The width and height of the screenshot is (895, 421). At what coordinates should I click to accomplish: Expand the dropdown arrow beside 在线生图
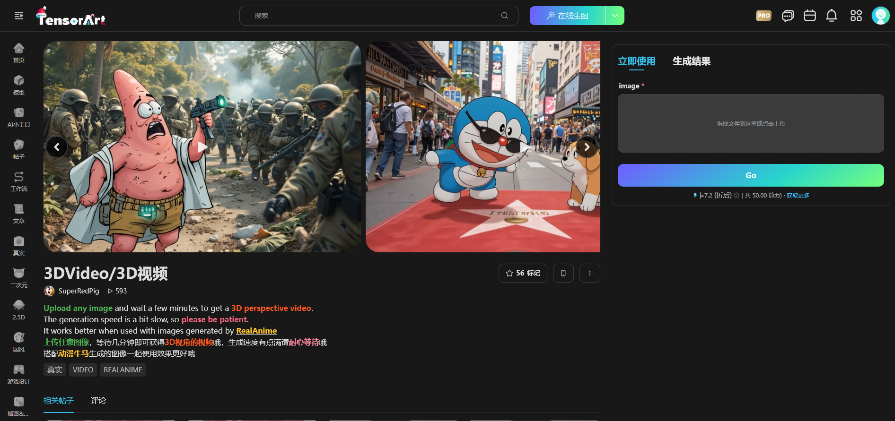614,16
